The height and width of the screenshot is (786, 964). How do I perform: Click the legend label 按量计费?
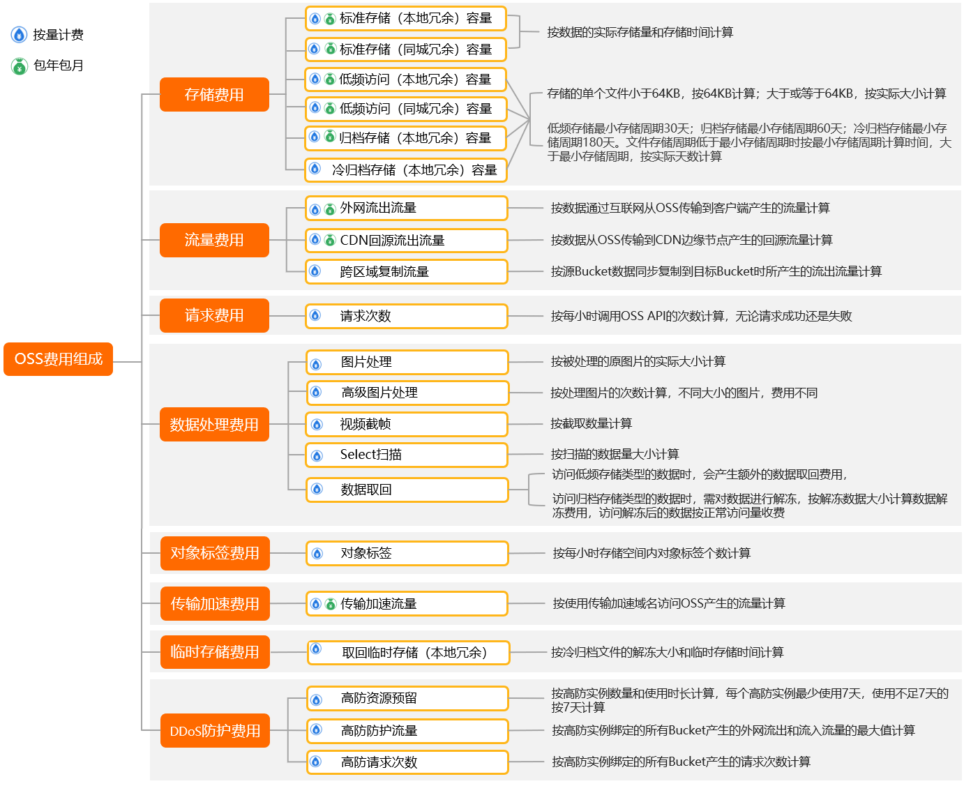tap(58, 35)
